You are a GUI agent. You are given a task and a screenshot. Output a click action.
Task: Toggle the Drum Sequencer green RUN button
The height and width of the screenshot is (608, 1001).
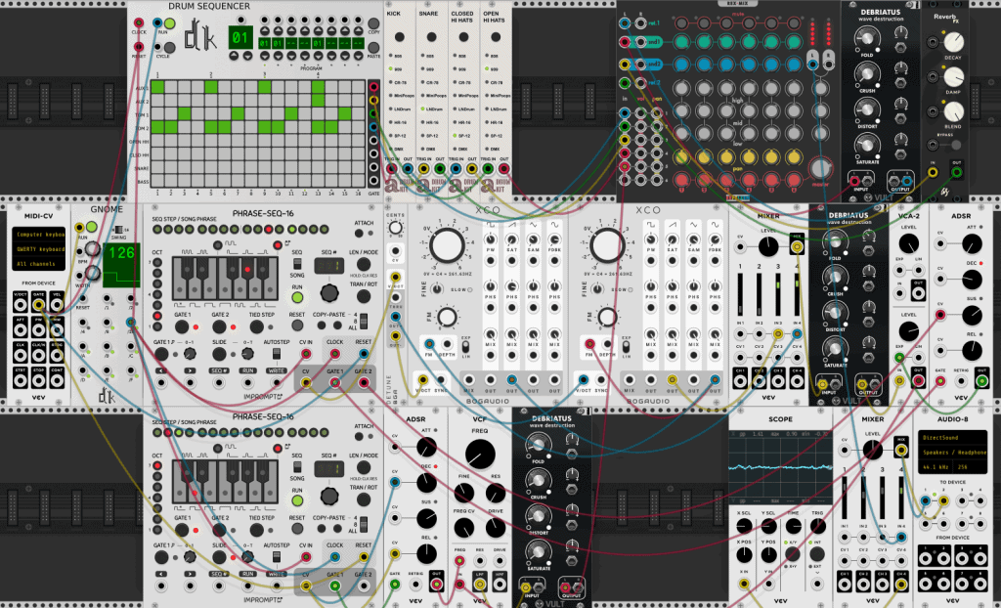coord(169,23)
